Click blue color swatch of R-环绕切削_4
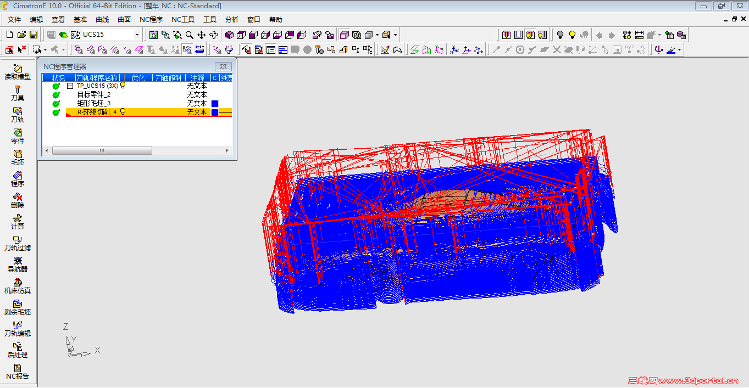The width and height of the screenshot is (749, 388). click(x=215, y=112)
